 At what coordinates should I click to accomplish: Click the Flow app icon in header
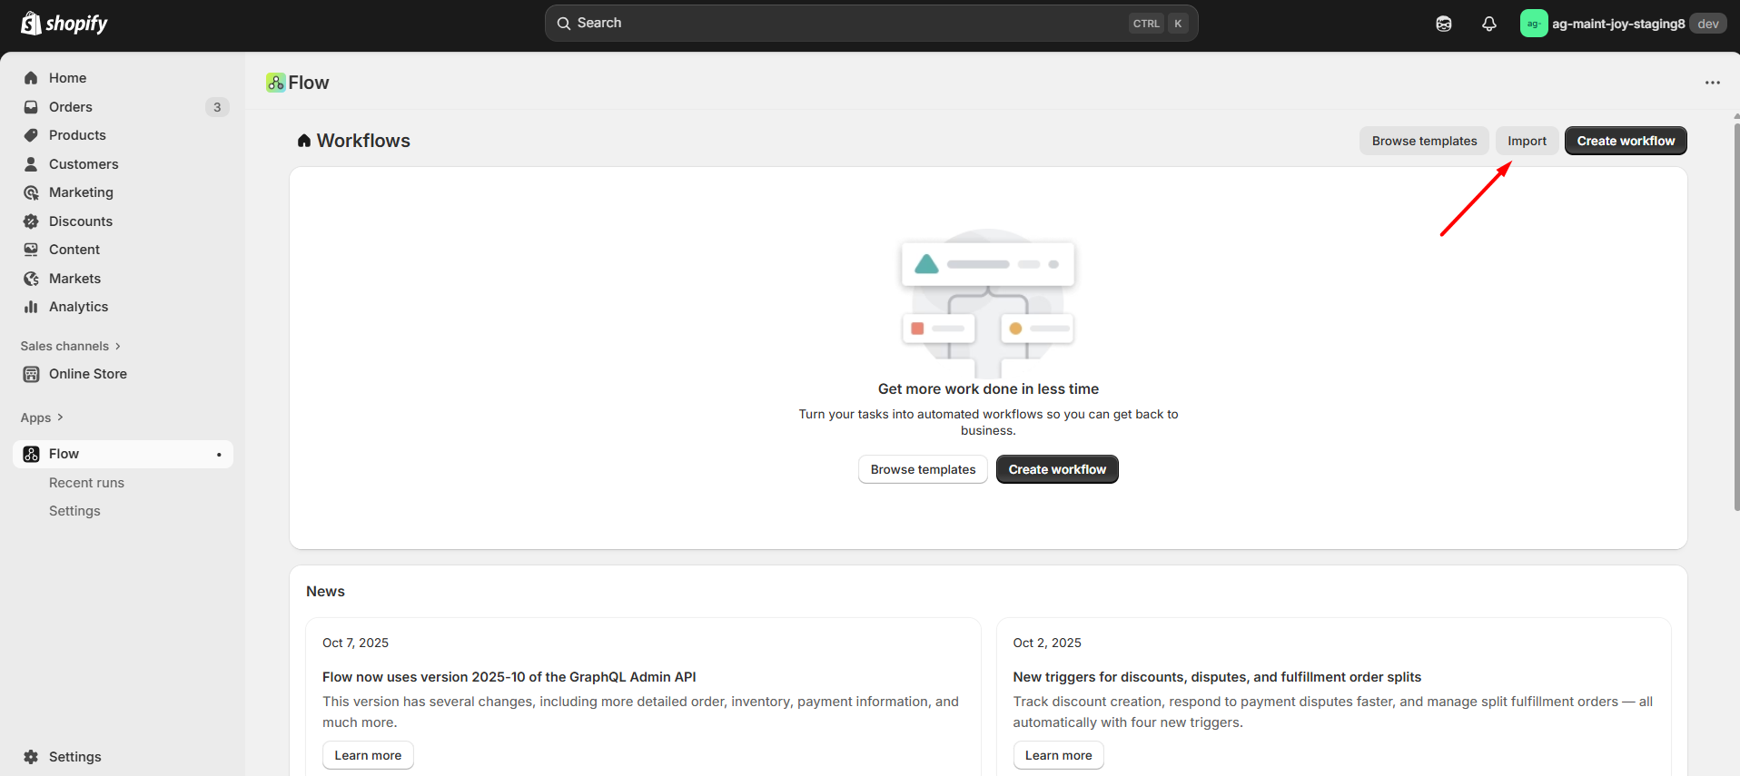pyautogui.click(x=275, y=83)
